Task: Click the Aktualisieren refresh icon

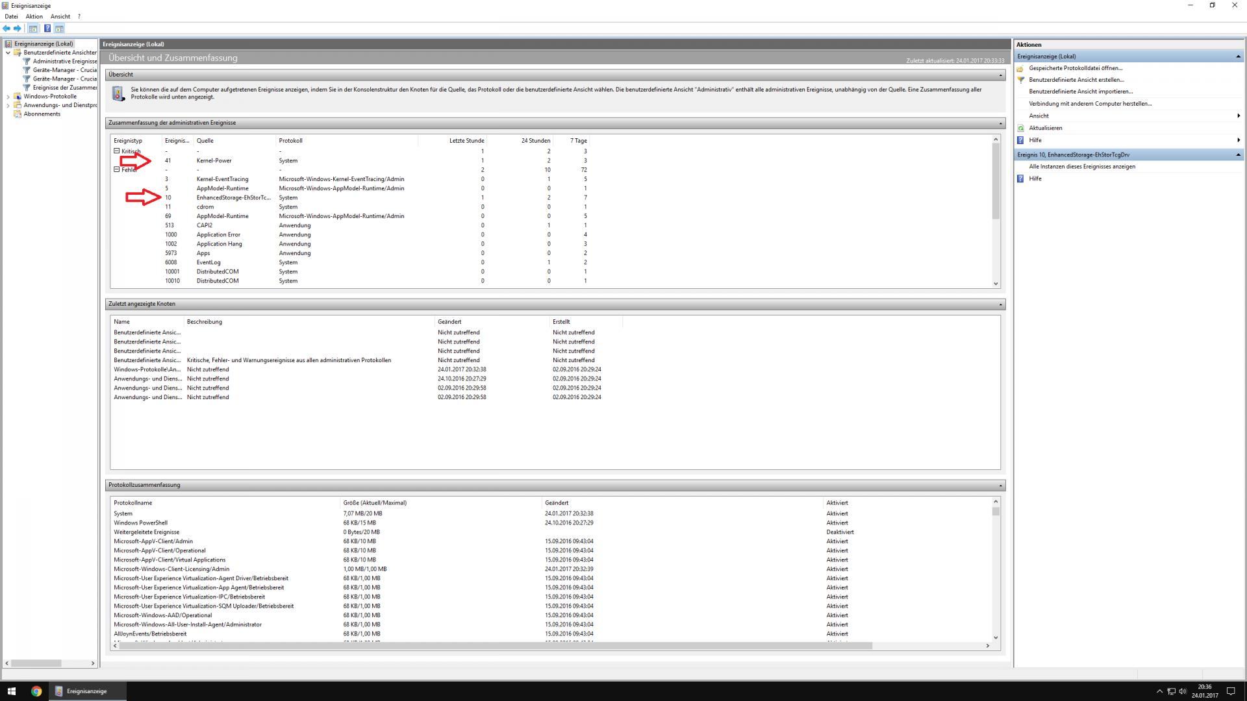Action: [1020, 128]
